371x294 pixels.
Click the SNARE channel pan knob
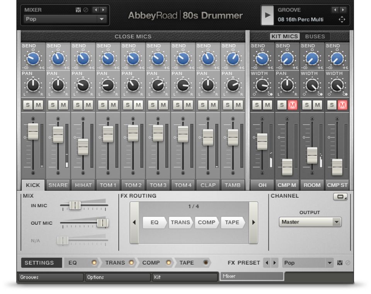pos(58,85)
